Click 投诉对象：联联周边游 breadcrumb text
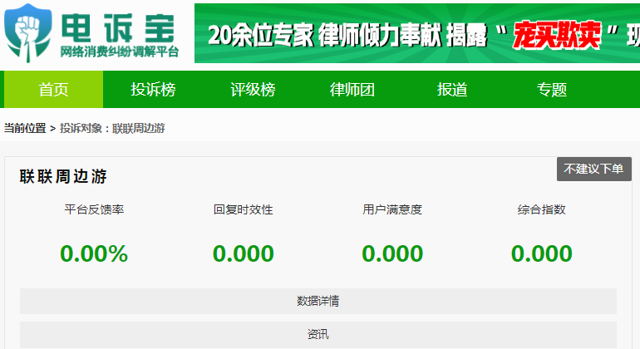Screen dimensions: 640x349 [x=112, y=128]
